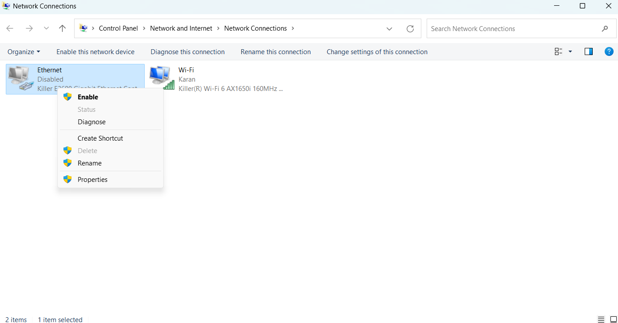Open the Help question mark icon
The image size is (618, 323).
[609, 52]
